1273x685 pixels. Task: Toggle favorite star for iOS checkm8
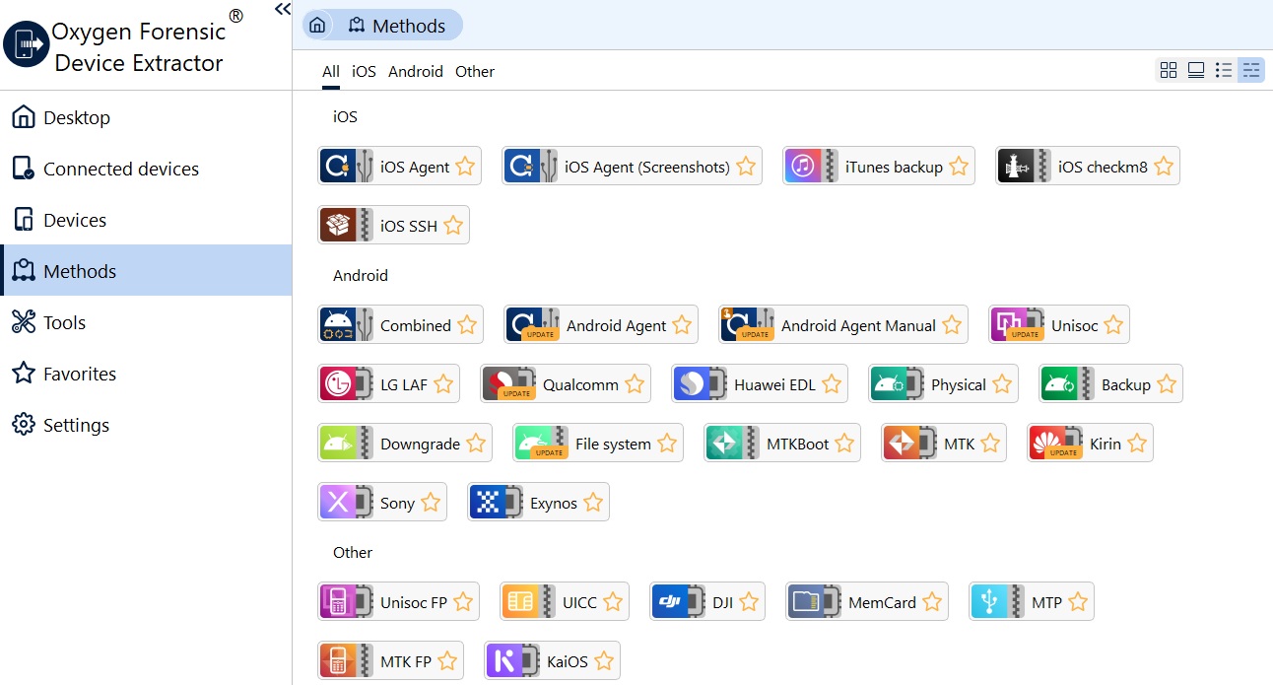1164,167
